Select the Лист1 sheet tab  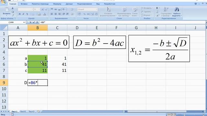tap(14, 111)
